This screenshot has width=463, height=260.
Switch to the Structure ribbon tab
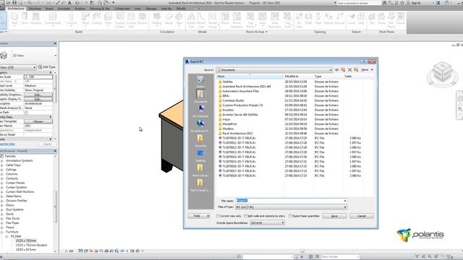(x=35, y=9)
